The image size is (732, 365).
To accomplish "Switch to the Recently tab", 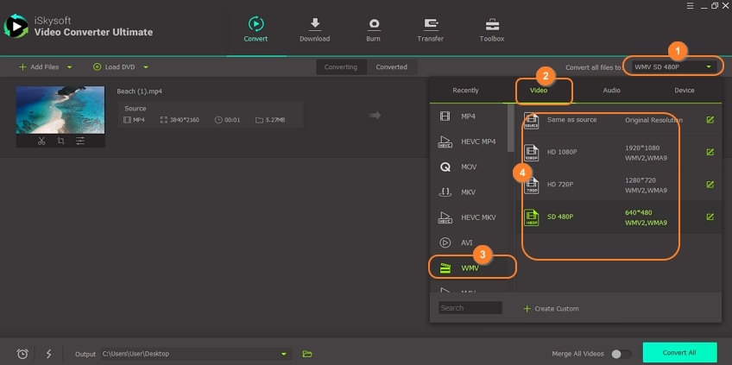I will pyautogui.click(x=465, y=91).
